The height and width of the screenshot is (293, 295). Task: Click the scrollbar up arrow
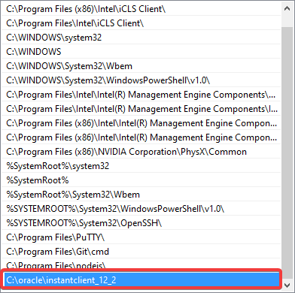tap(287, 8)
